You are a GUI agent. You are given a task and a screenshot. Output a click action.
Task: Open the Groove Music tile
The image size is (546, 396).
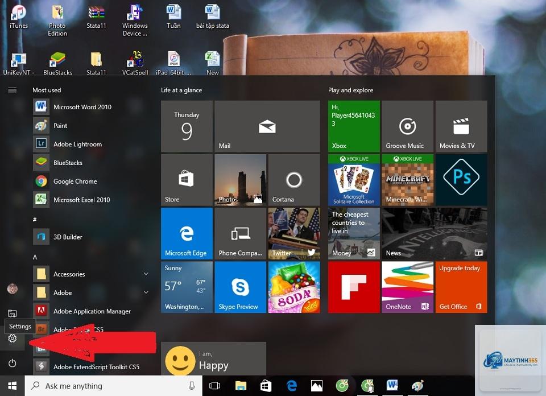[407, 126]
